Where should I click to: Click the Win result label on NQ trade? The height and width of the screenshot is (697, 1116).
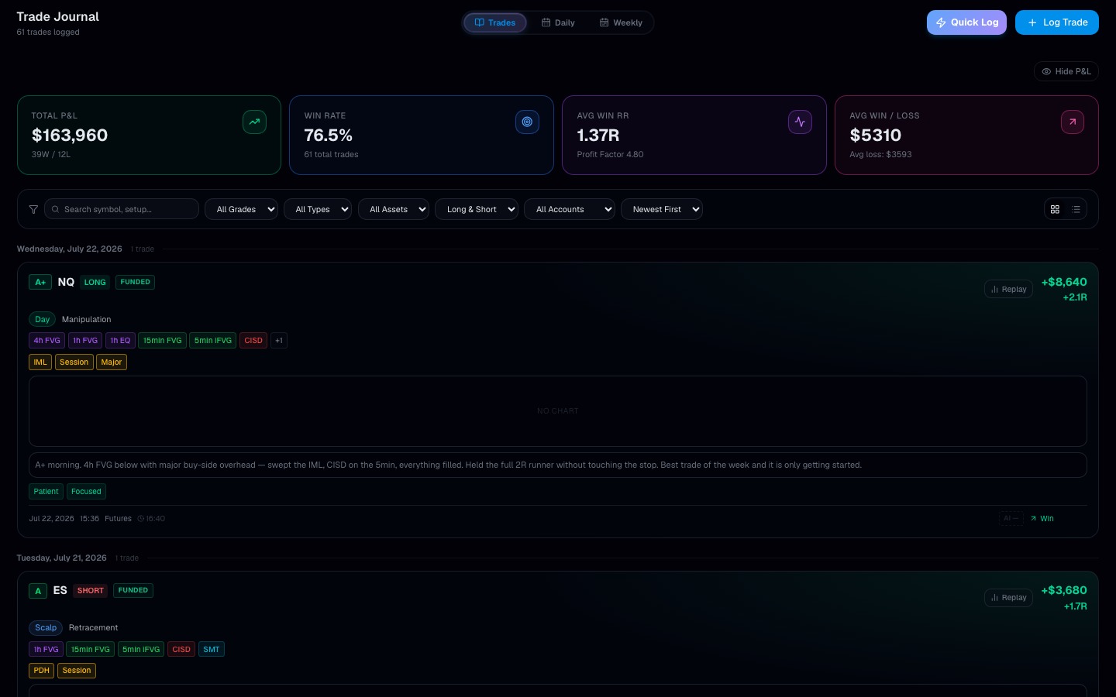[1042, 519]
